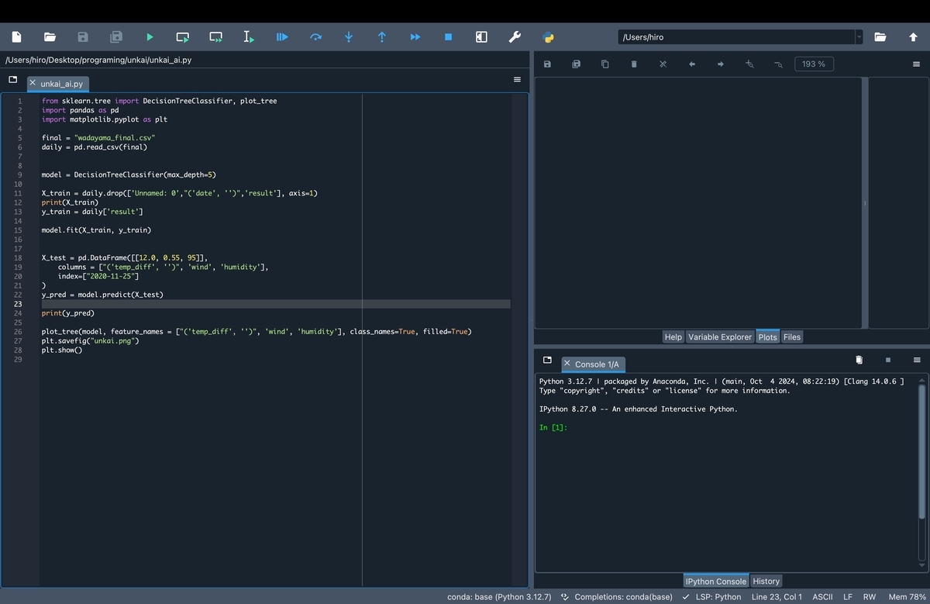Open the PYTHONPATH manager (Python icon)
Screen dimensions: 930x604
click(548, 36)
